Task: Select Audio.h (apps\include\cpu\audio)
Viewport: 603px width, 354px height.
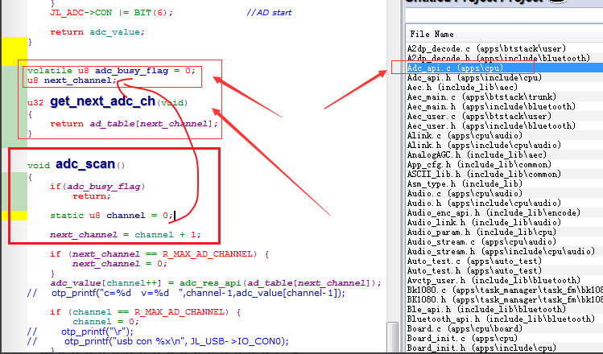Action: coord(484,203)
